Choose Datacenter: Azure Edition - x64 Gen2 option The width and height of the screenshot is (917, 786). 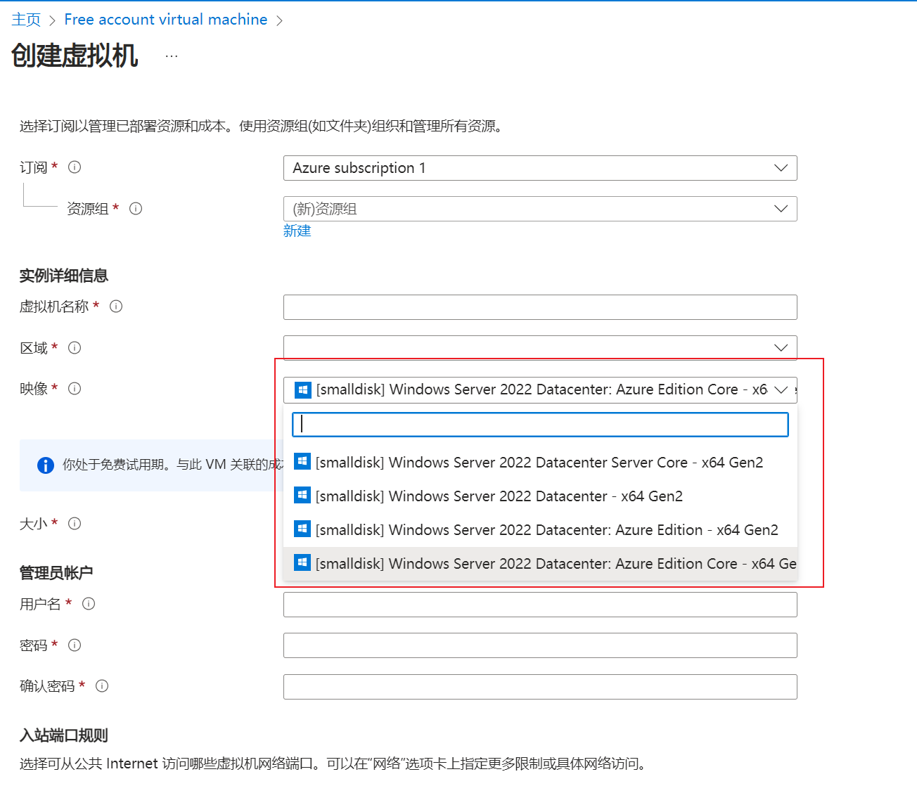point(540,530)
